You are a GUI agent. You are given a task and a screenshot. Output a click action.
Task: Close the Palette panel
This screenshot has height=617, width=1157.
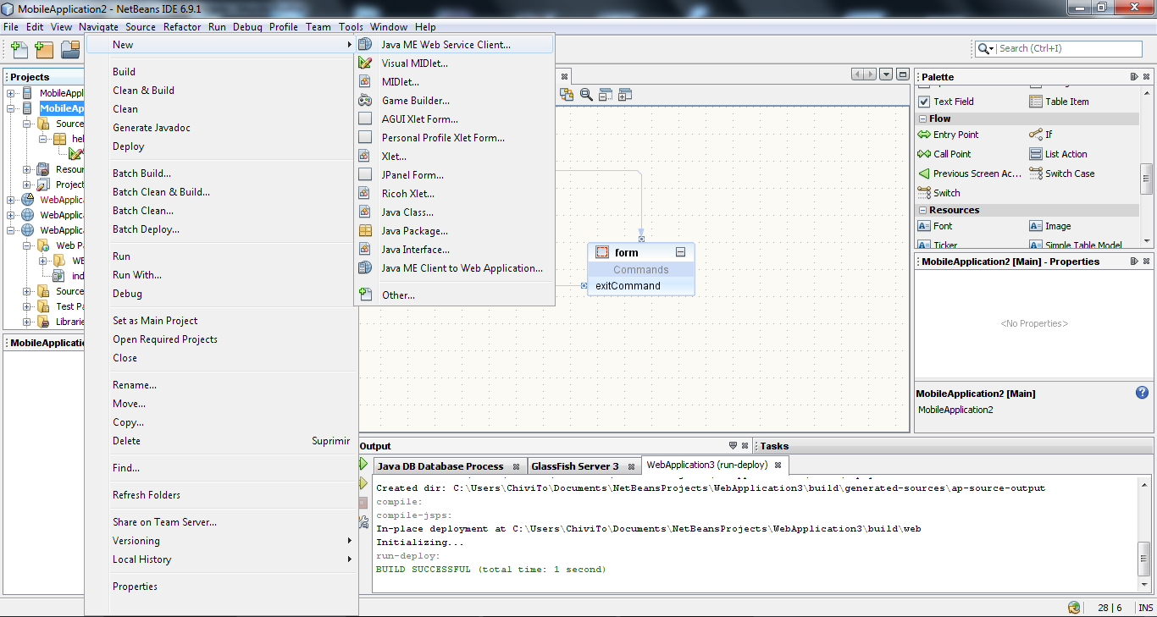pos(1146,77)
